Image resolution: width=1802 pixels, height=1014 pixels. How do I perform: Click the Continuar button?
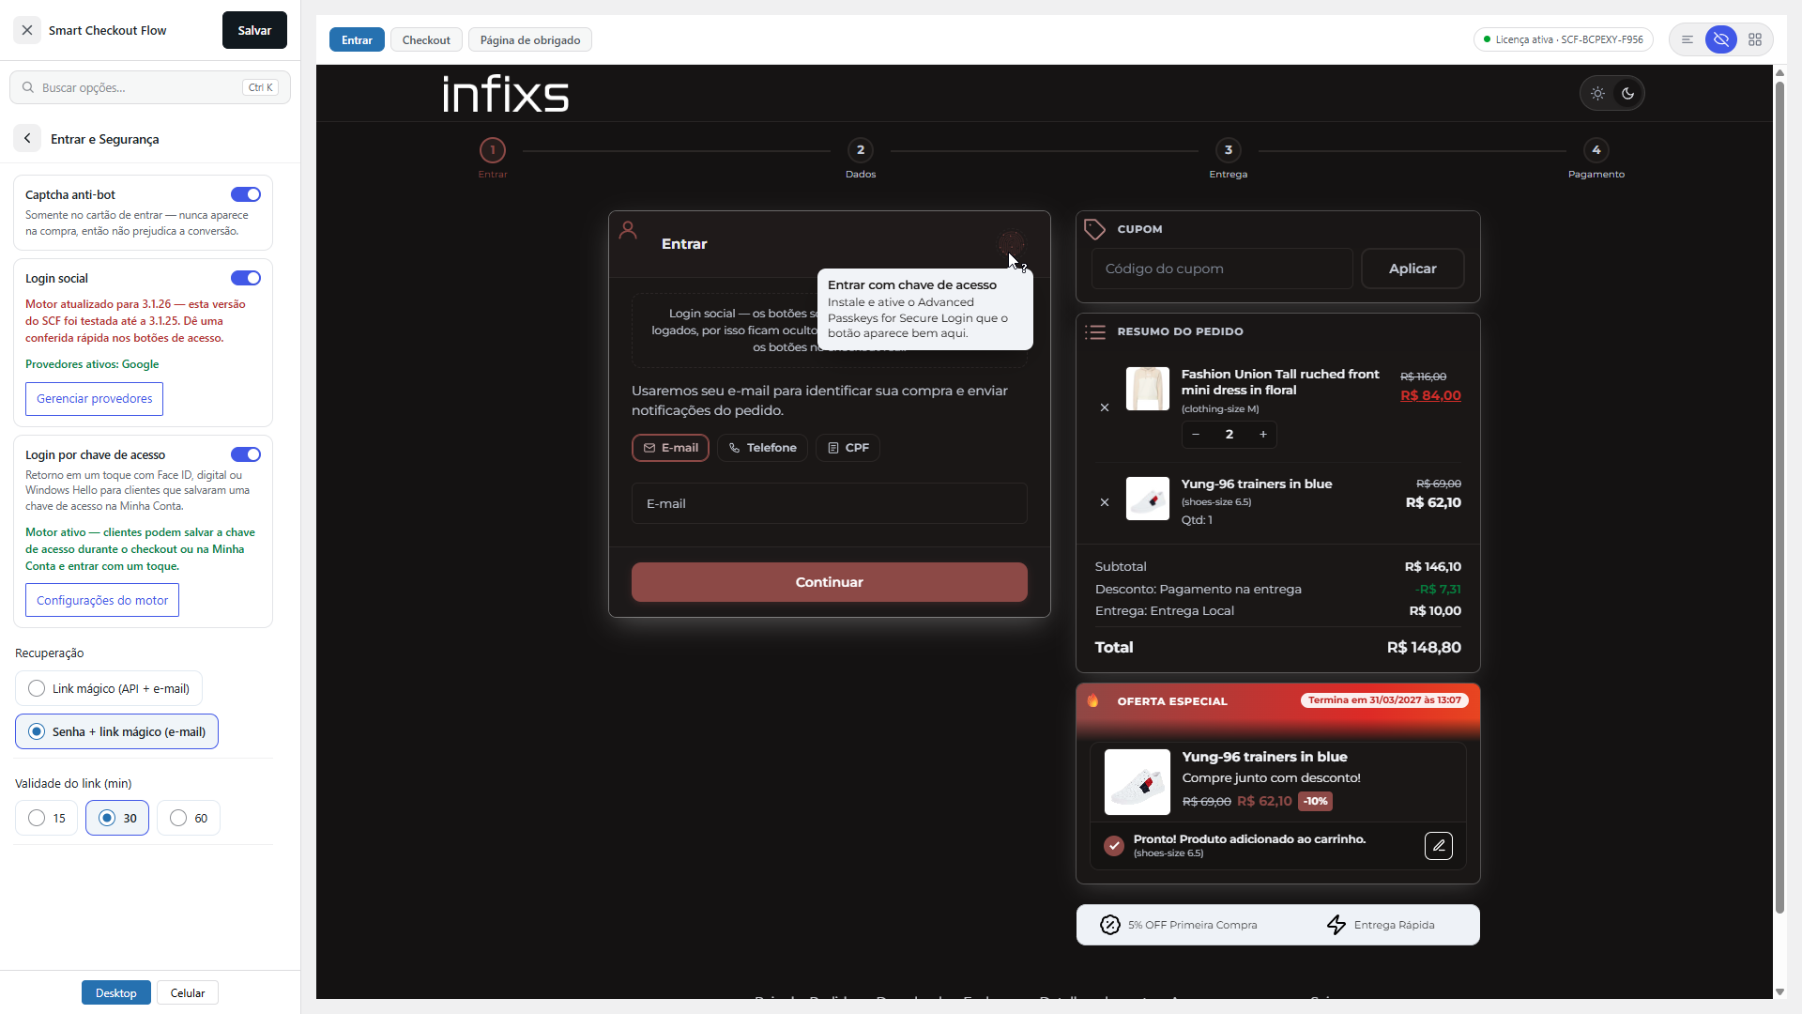[x=830, y=582]
